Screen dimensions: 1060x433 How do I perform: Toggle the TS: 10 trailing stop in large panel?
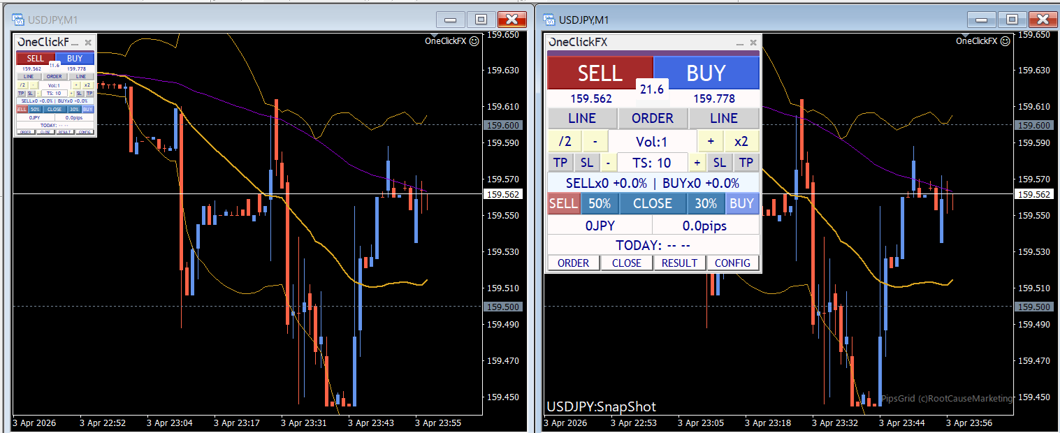(653, 163)
